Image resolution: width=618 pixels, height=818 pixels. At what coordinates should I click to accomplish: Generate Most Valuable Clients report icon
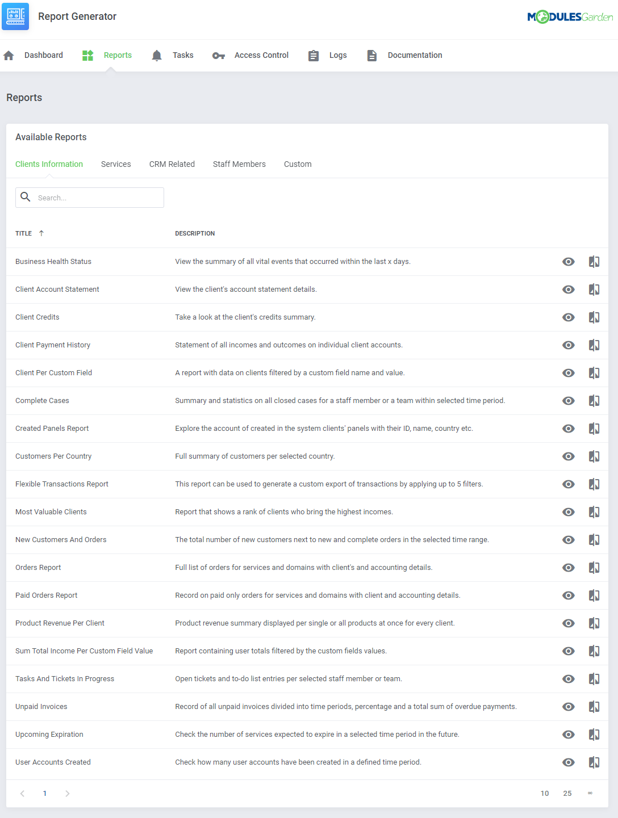(x=594, y=512)
